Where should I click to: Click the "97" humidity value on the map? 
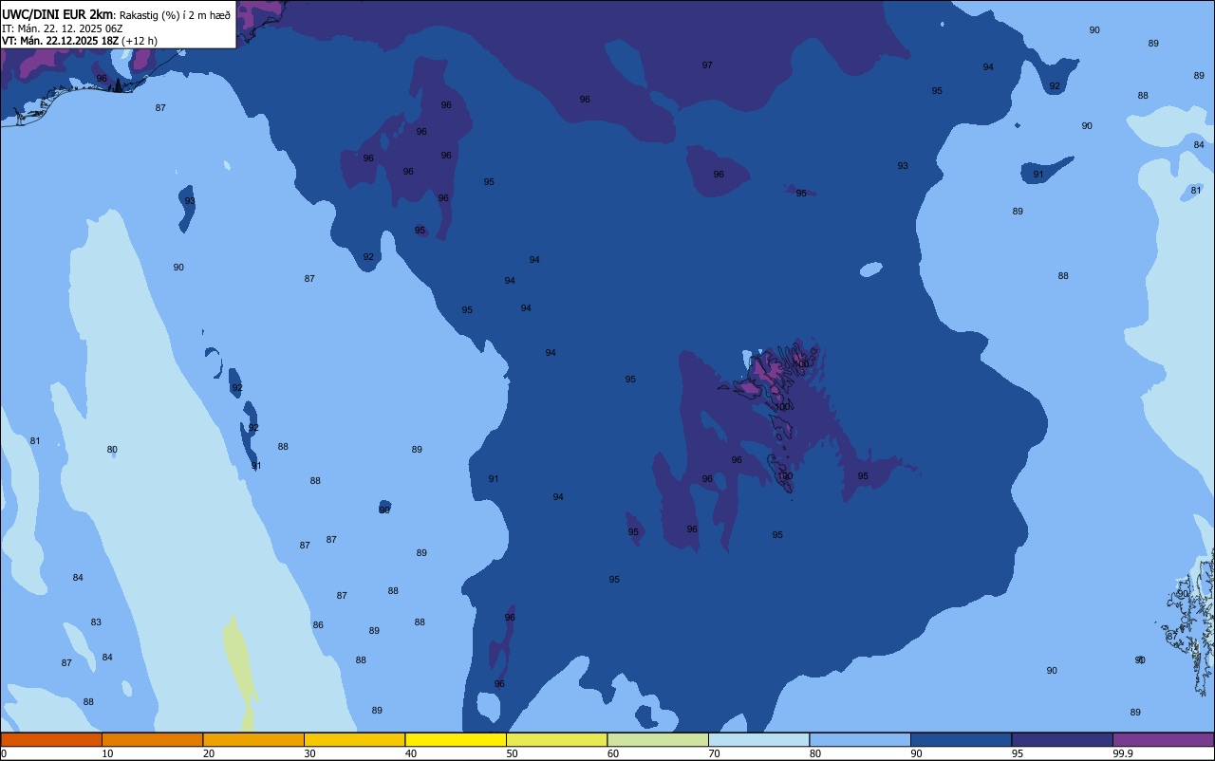(x=707, y=65)
